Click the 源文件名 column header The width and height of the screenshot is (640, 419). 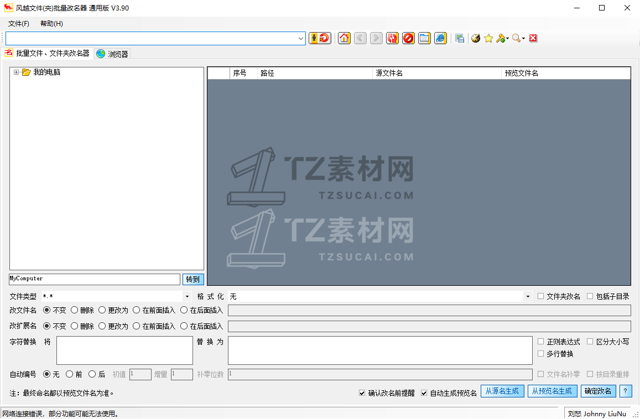click(x=437, y=73)
